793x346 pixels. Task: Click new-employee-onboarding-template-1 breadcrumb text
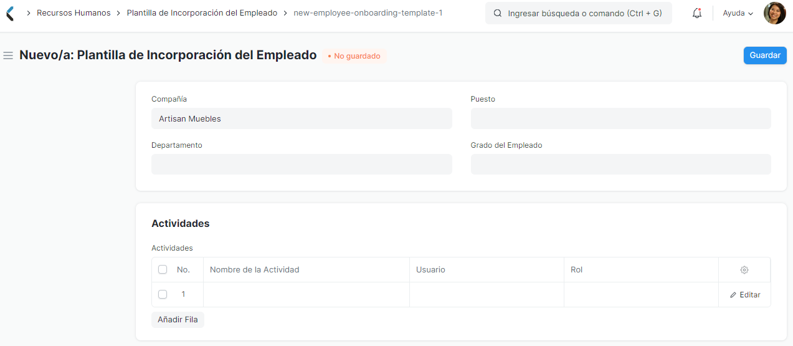point(368,13)
